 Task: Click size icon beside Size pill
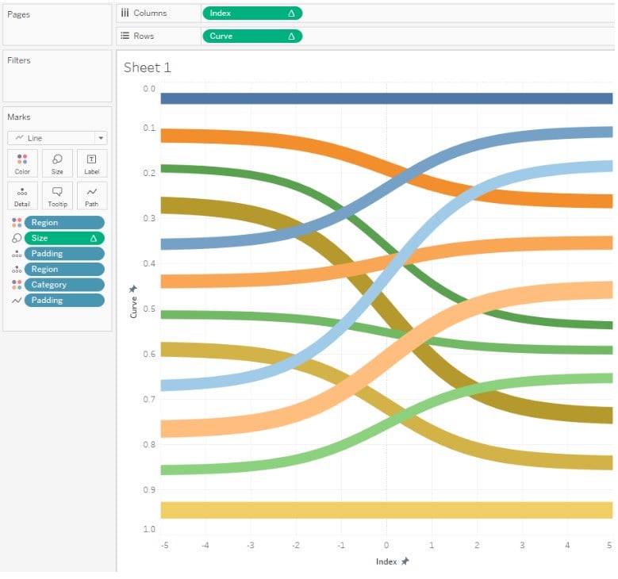17,238
